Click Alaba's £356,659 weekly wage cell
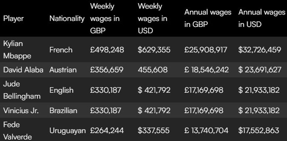Image resolution: width=287 pixels, height=141 pixels. (x=107, y=70)
